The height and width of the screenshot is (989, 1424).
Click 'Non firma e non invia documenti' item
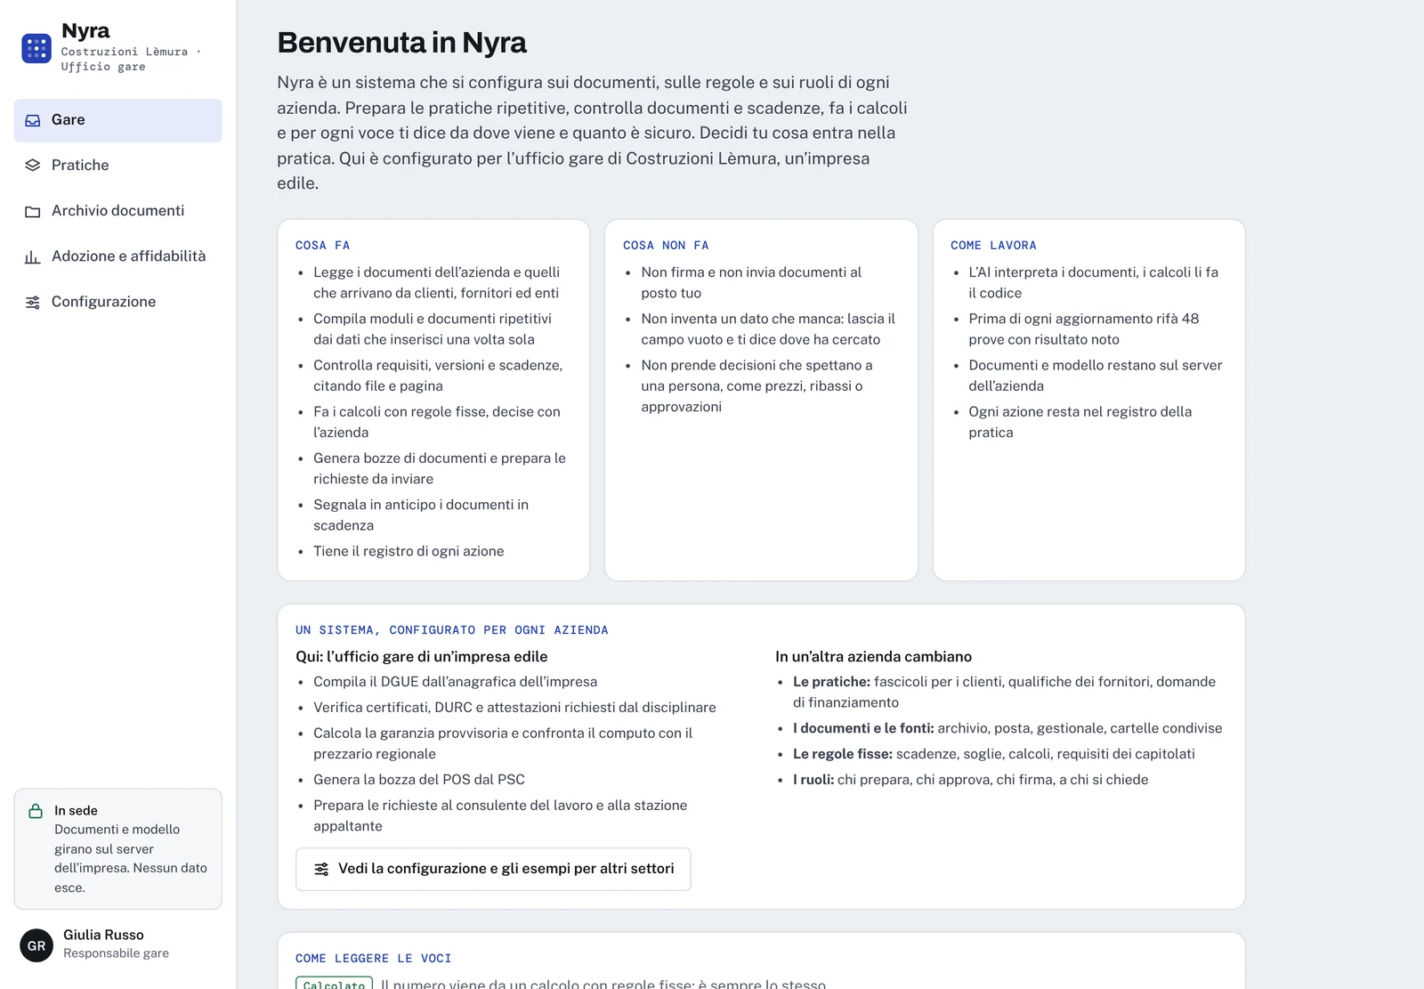(751, 282)
